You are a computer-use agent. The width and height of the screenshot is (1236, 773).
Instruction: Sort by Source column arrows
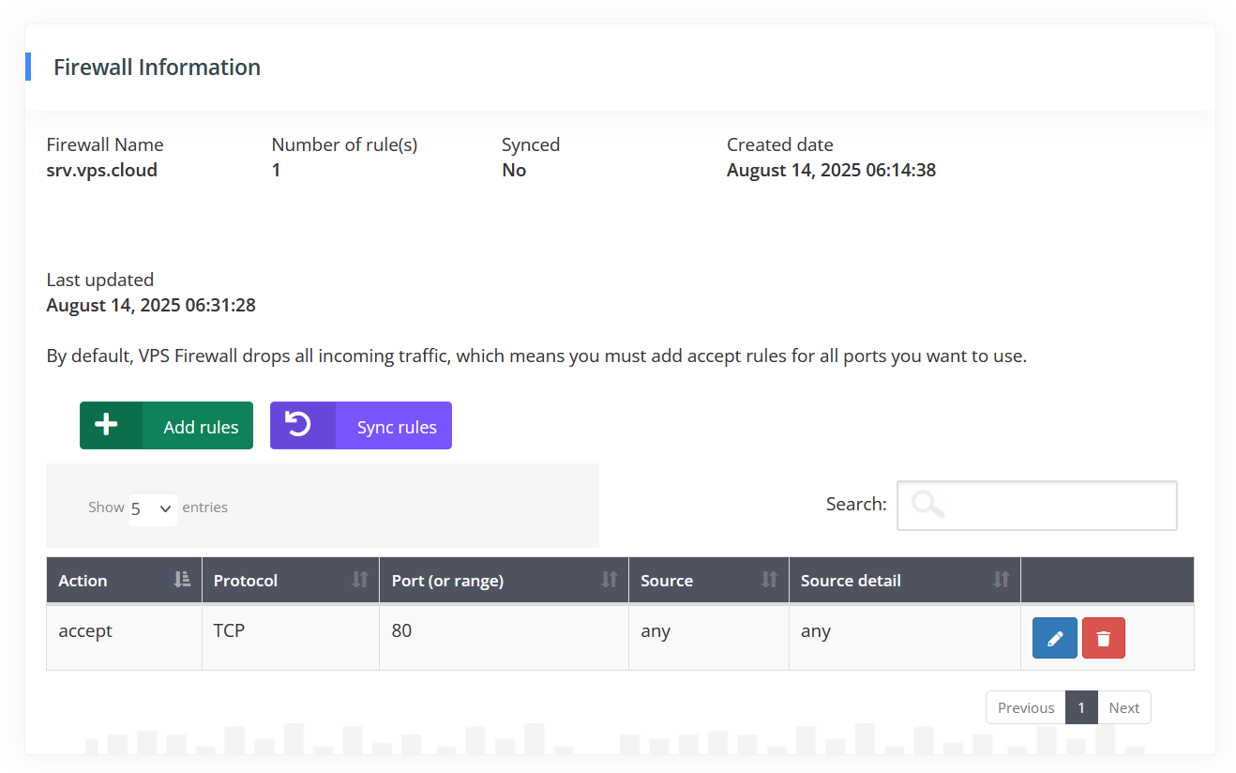click(769, 580)
